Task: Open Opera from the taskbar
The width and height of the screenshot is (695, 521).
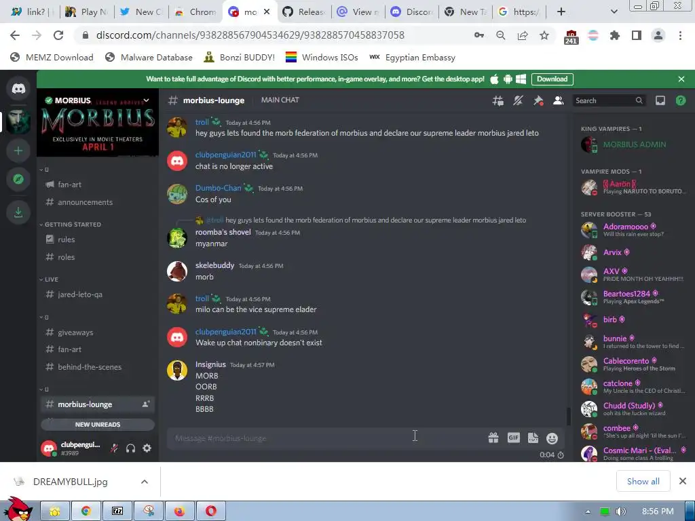Action: pos(211,512)
